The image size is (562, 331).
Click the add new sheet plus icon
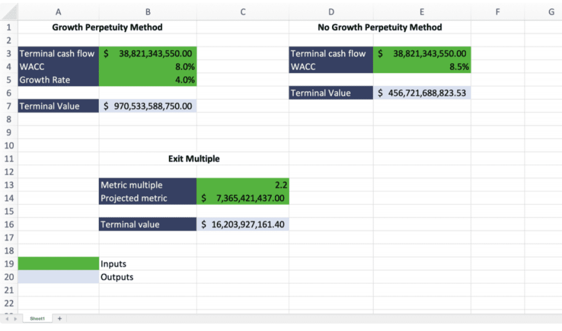click(x=58, y=318)
